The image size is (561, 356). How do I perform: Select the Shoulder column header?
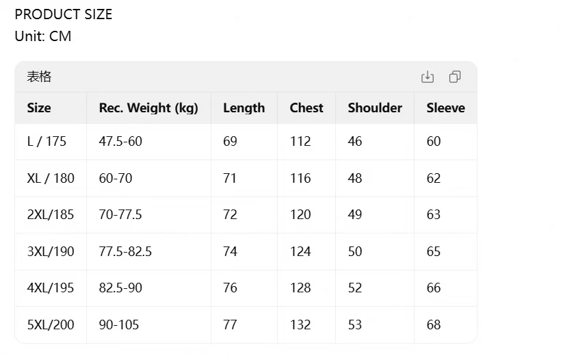click(375, 107)
